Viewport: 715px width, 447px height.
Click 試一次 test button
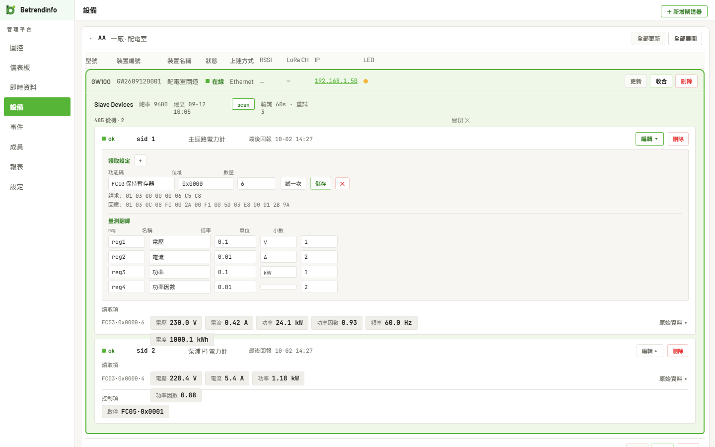[x=293, y=184]
